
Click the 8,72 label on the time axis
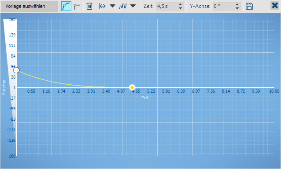[241, 91]
